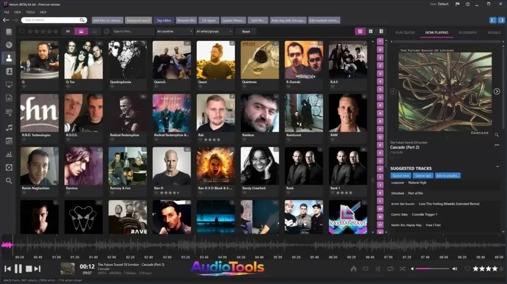Pause playback of the current track
The width and height of the screenshot is (507, 284).
pos(18,269)
